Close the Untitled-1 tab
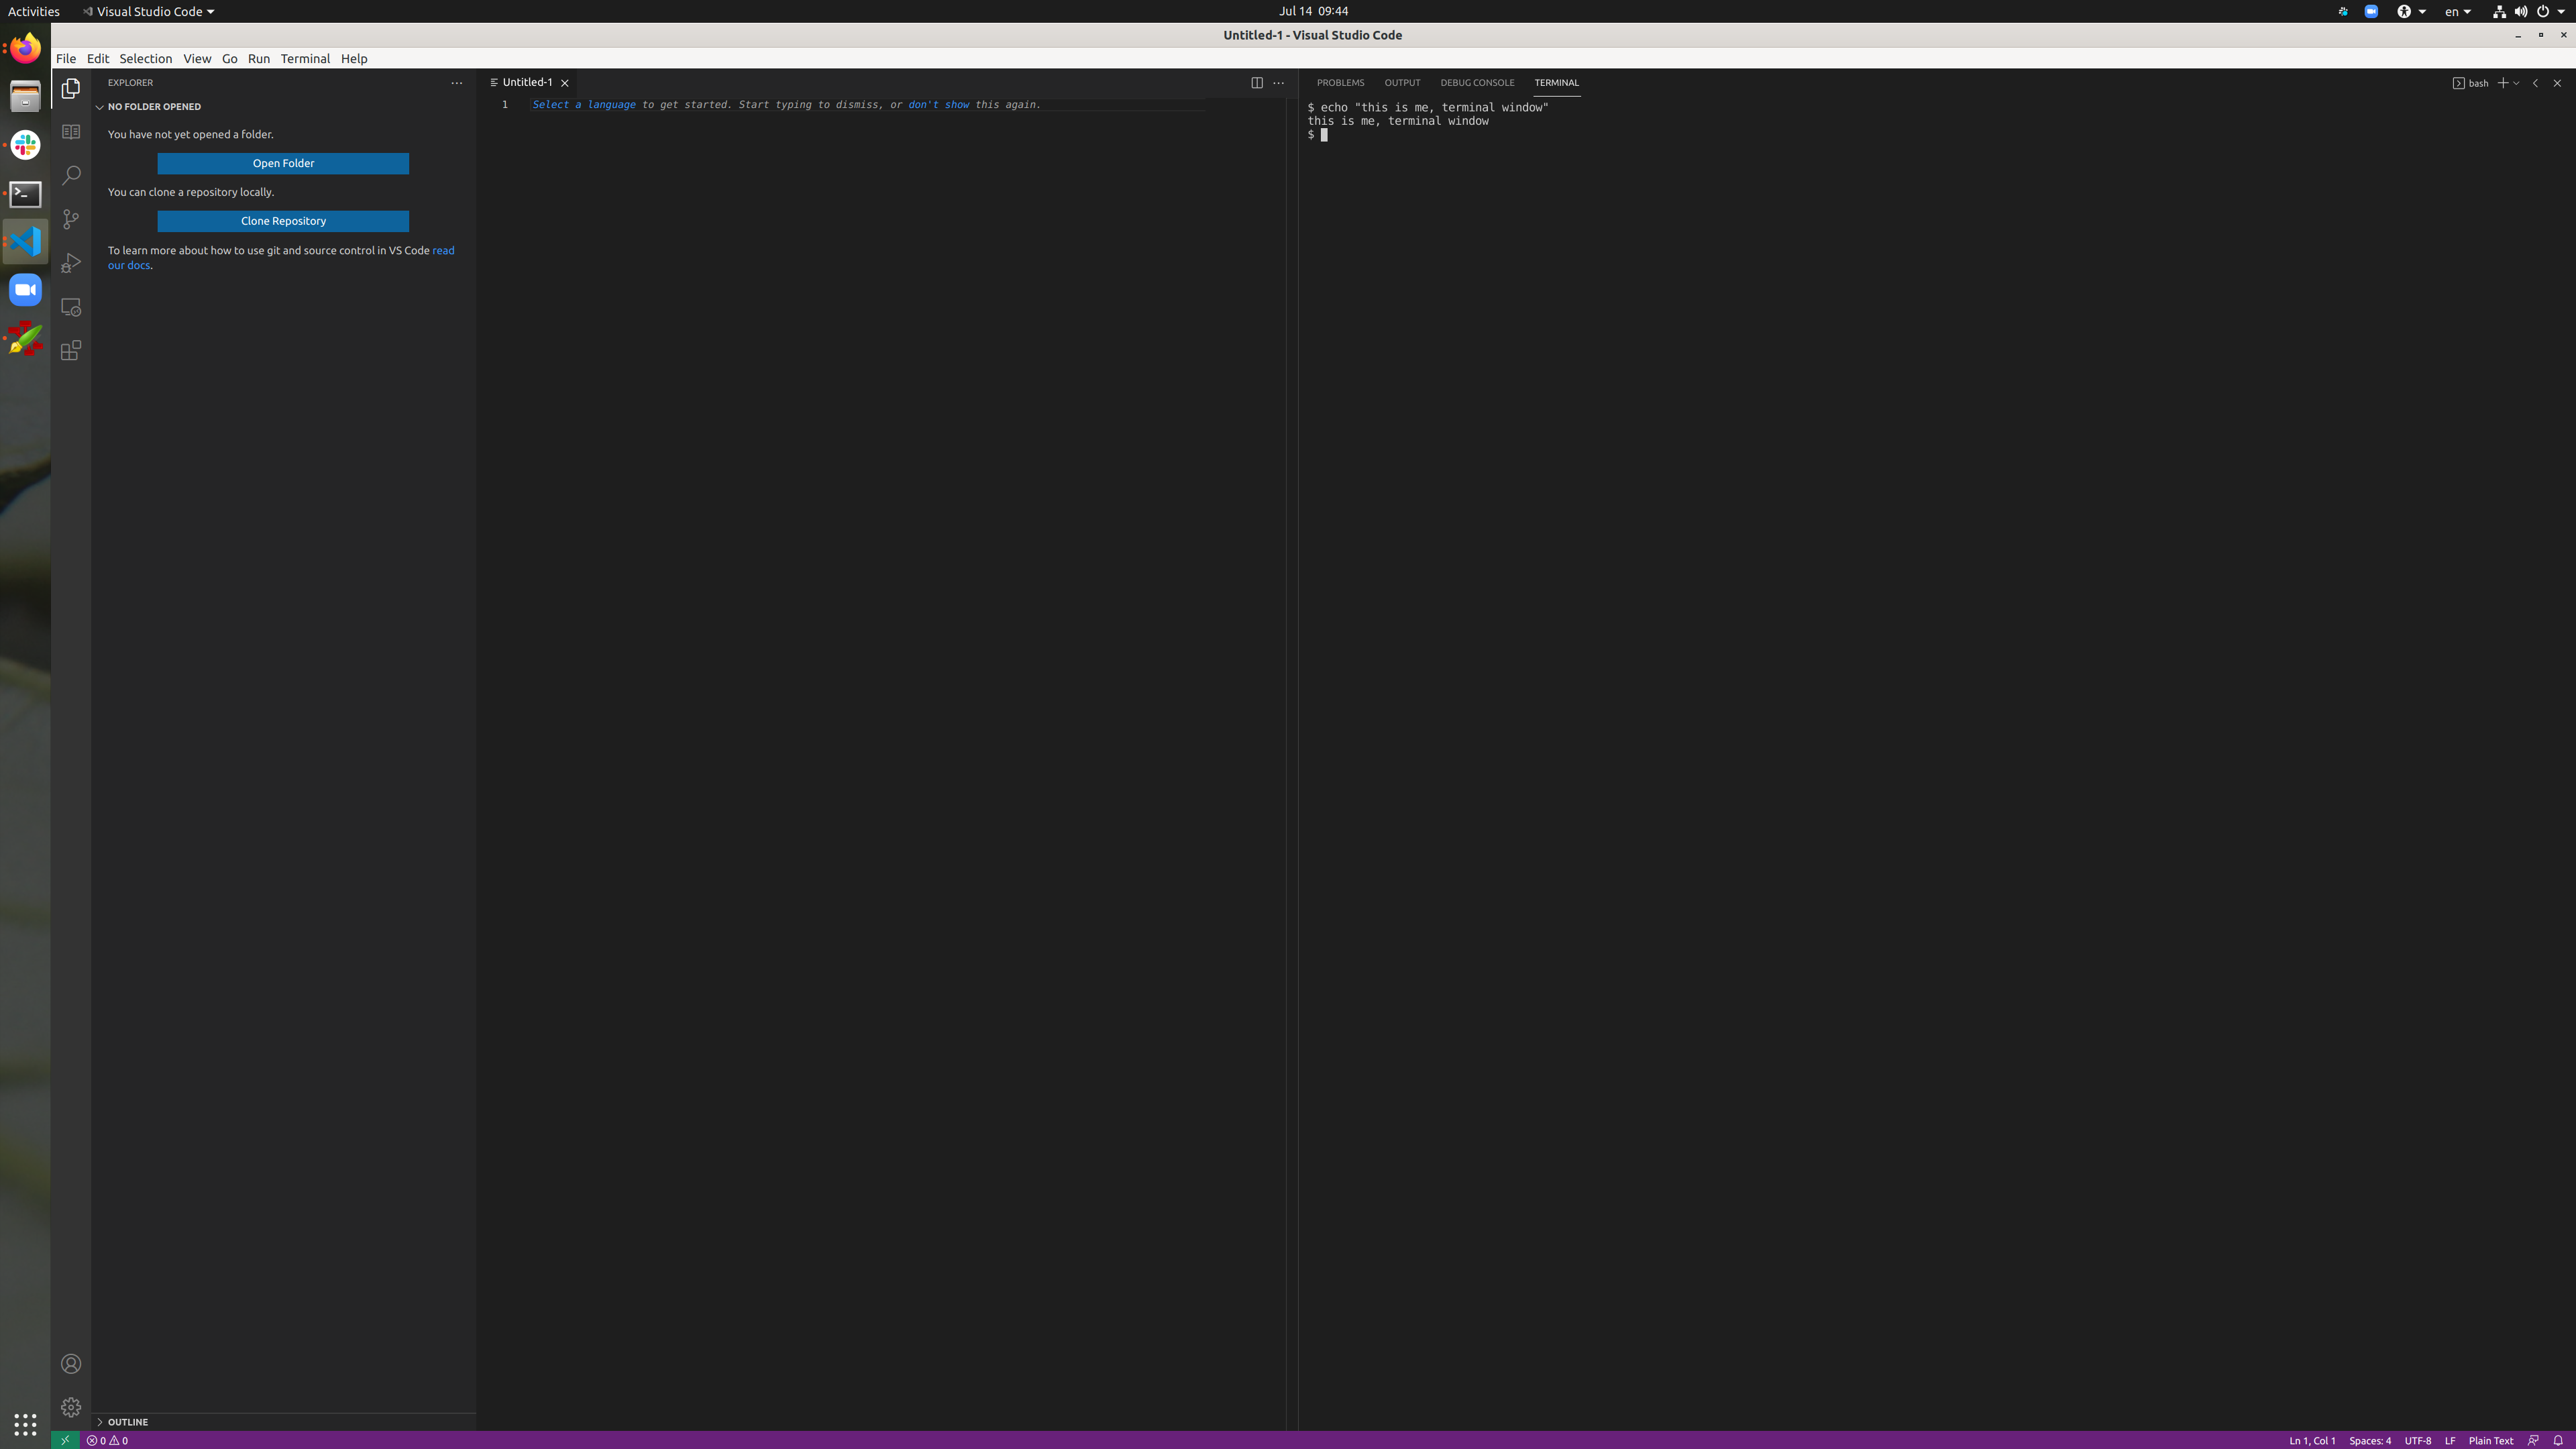The image size is (2576, 1449). [565, 83]
